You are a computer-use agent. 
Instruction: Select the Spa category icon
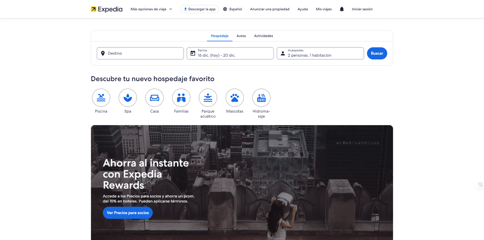coord(128,98)
